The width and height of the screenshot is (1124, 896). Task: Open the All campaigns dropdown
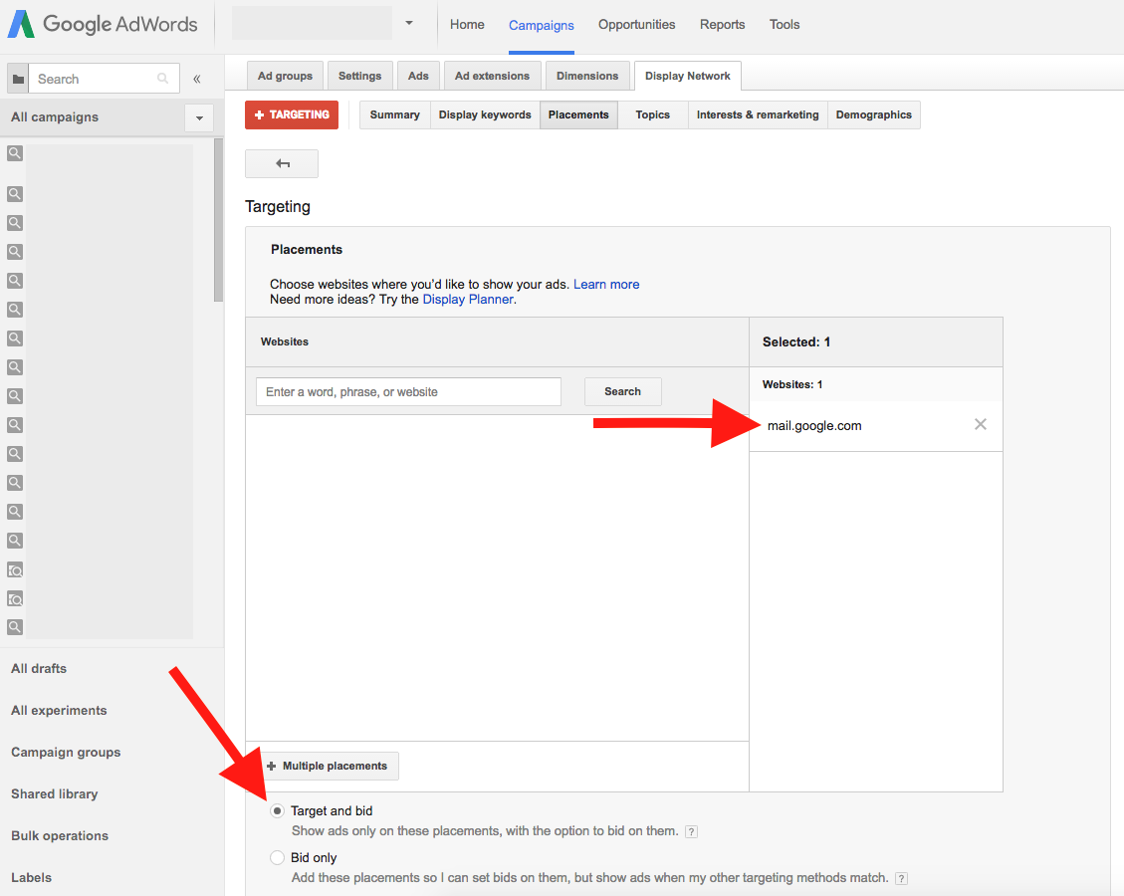pyautogui.click(x=199, y=117)
